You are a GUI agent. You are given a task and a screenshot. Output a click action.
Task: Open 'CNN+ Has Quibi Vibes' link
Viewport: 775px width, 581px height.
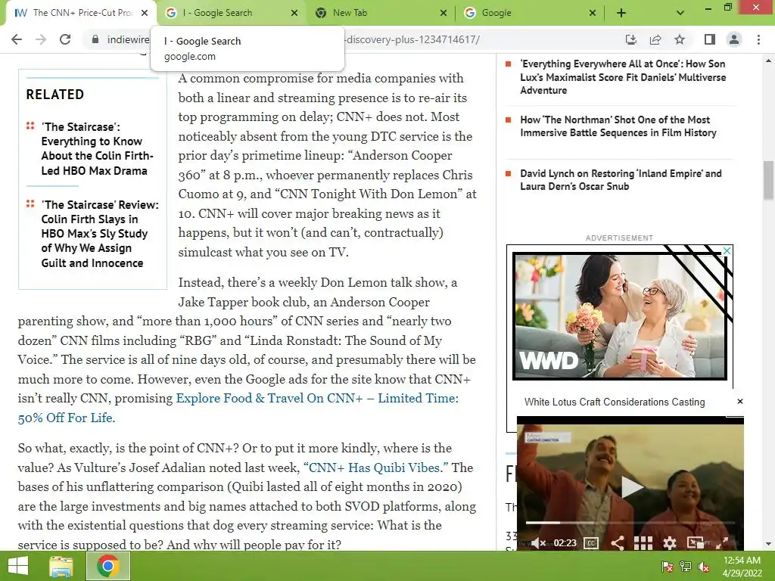point(375,468)
